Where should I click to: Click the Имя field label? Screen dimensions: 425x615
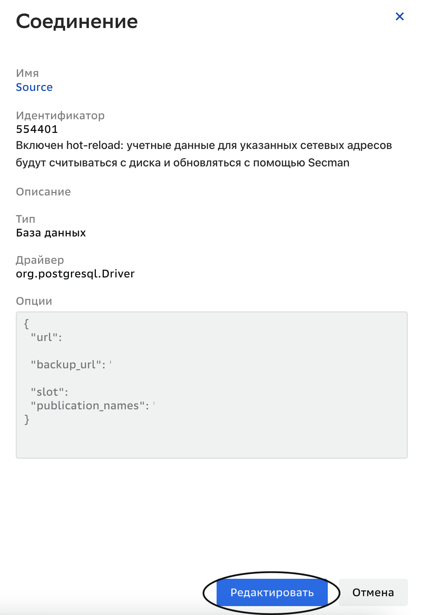27,73
